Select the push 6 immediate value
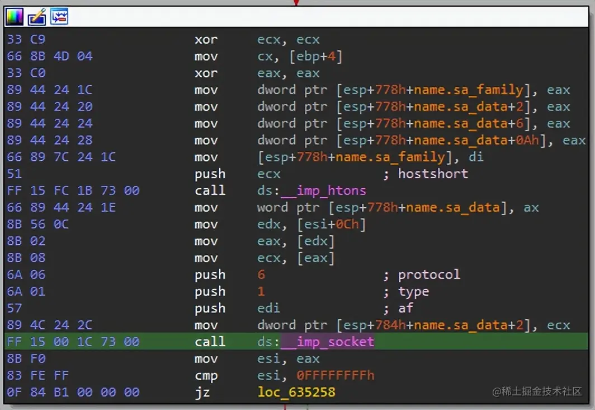 261,274
